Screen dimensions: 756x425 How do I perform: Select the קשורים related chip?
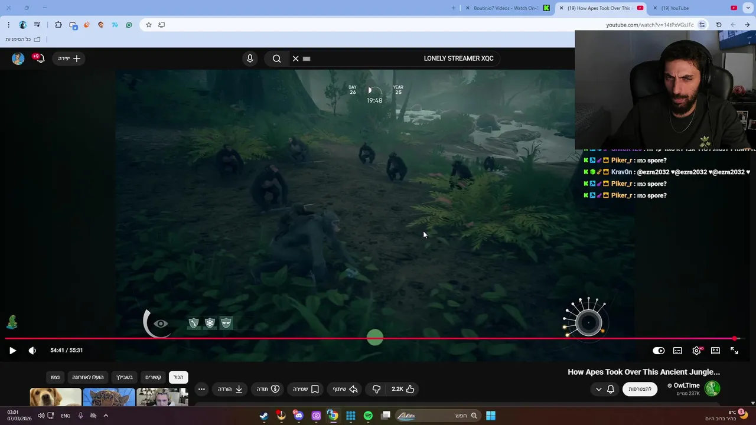(x=154, y=377)
